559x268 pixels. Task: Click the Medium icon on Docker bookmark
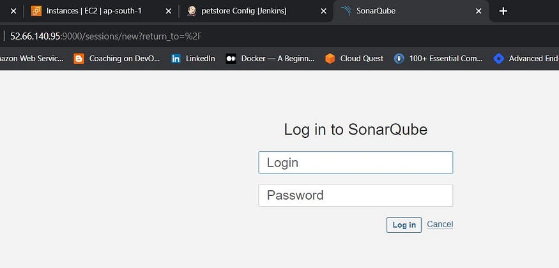click(x=231, y=58)
